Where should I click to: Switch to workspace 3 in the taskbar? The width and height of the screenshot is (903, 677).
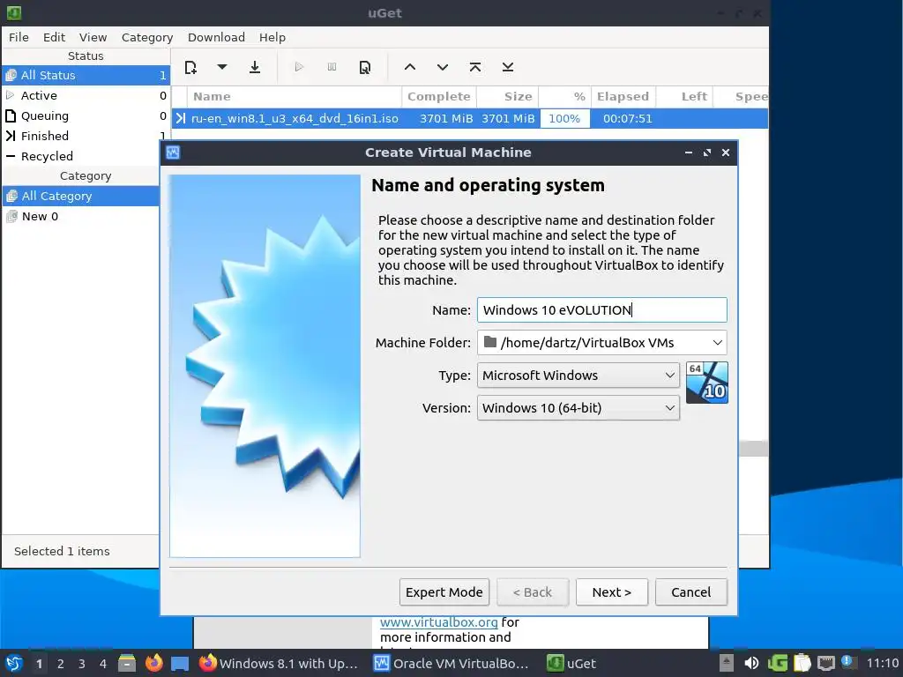(82, 664)
